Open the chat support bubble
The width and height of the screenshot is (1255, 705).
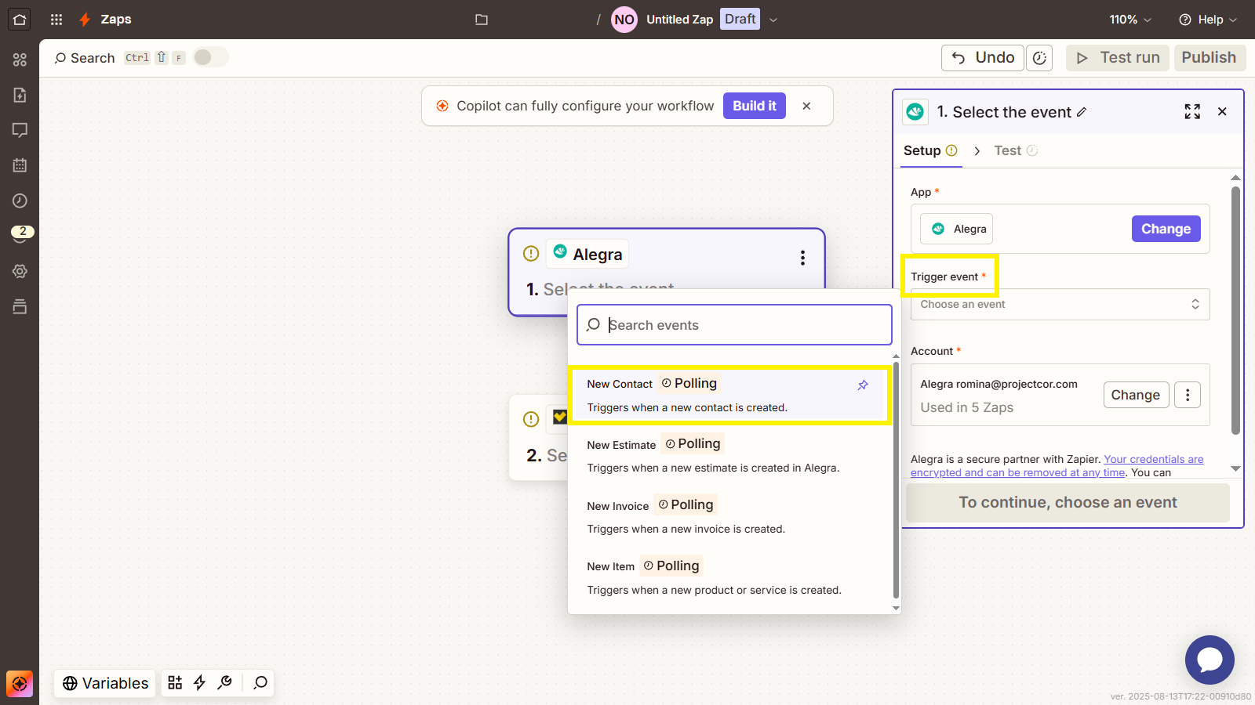click(x=1210, y=660)
